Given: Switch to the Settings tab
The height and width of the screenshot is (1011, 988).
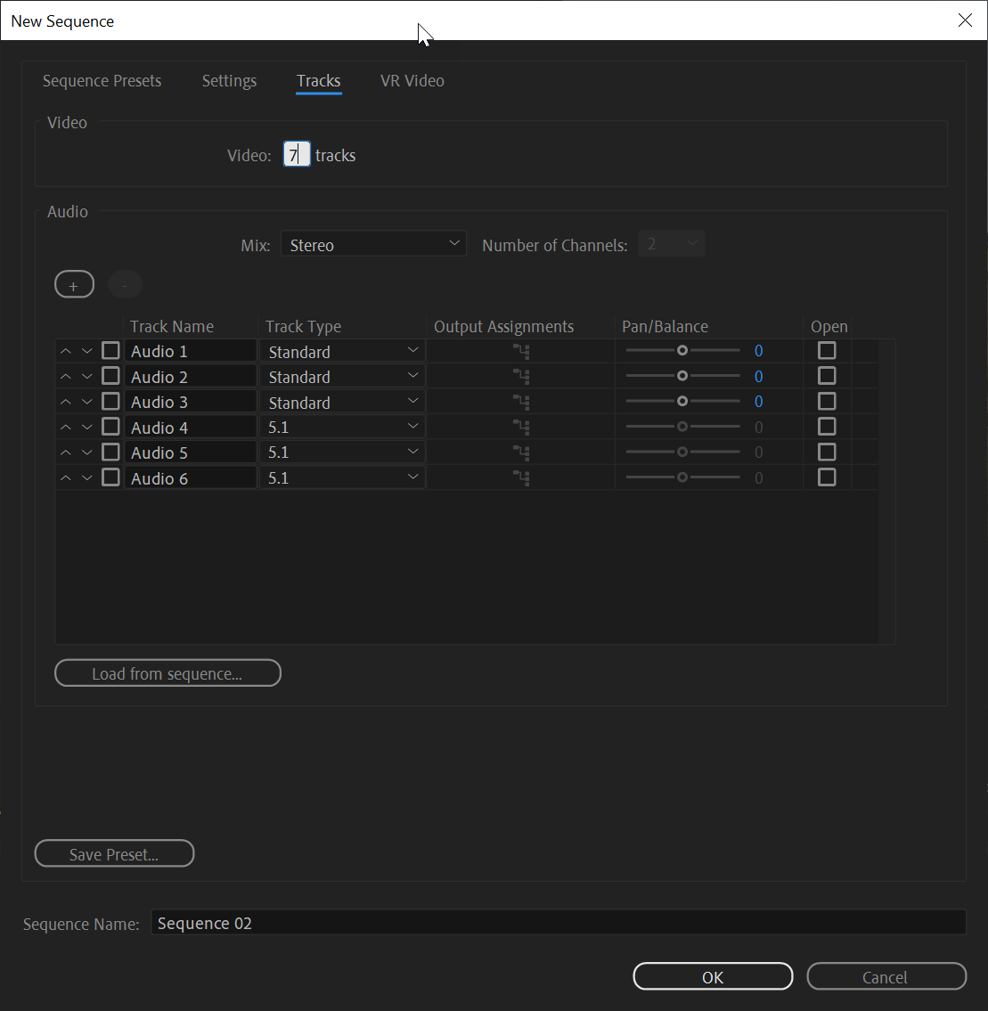Looking at the screenshot, I should [229, 81].
